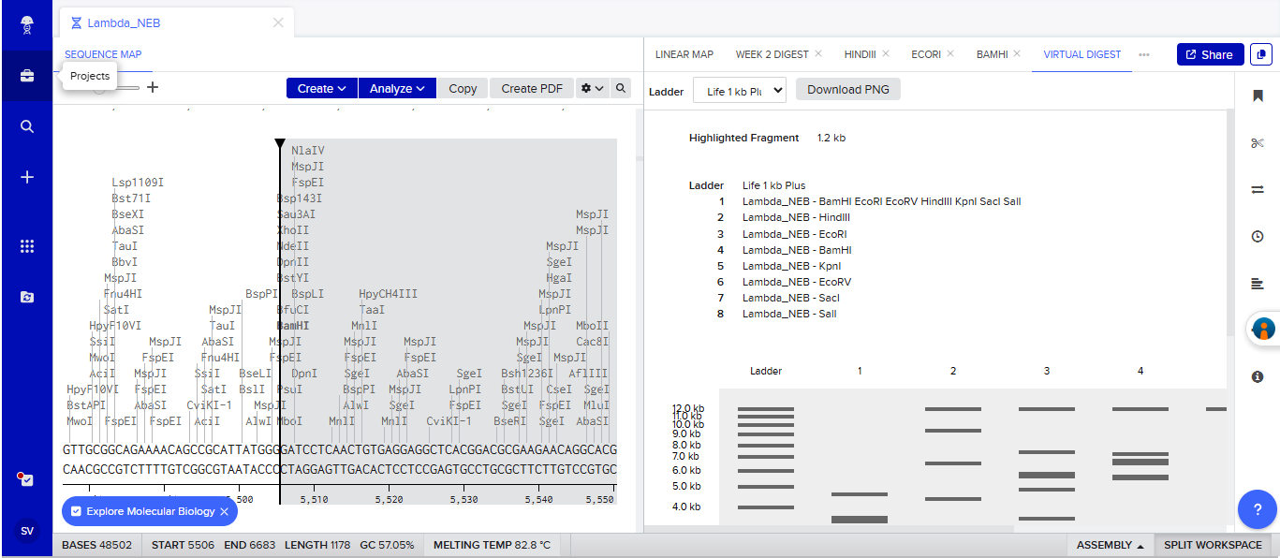Click the copy-link icon beside Share
The height and width of the screenshot is (558, 1280).
tap(1261, 54)
